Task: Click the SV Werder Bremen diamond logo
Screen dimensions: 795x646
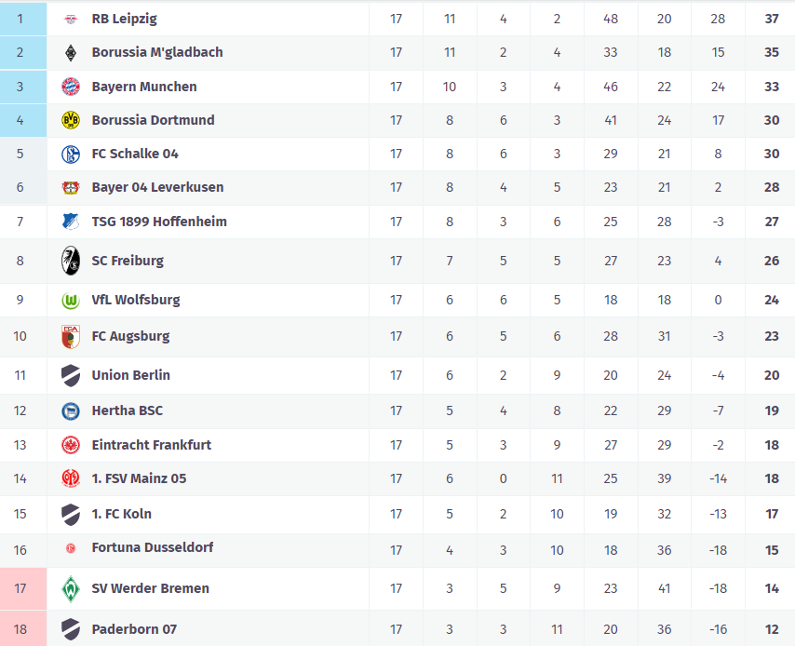Action: (x=71, y=588)
